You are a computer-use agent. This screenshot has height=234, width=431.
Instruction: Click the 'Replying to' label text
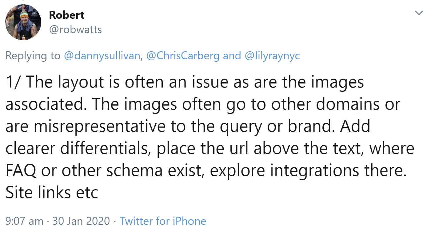point(33,56)
